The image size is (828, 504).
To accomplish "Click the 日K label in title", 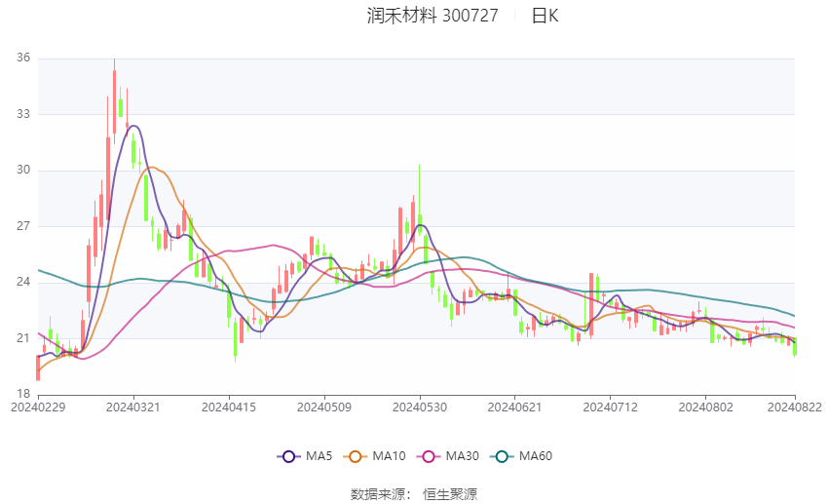I will point(545,16).
